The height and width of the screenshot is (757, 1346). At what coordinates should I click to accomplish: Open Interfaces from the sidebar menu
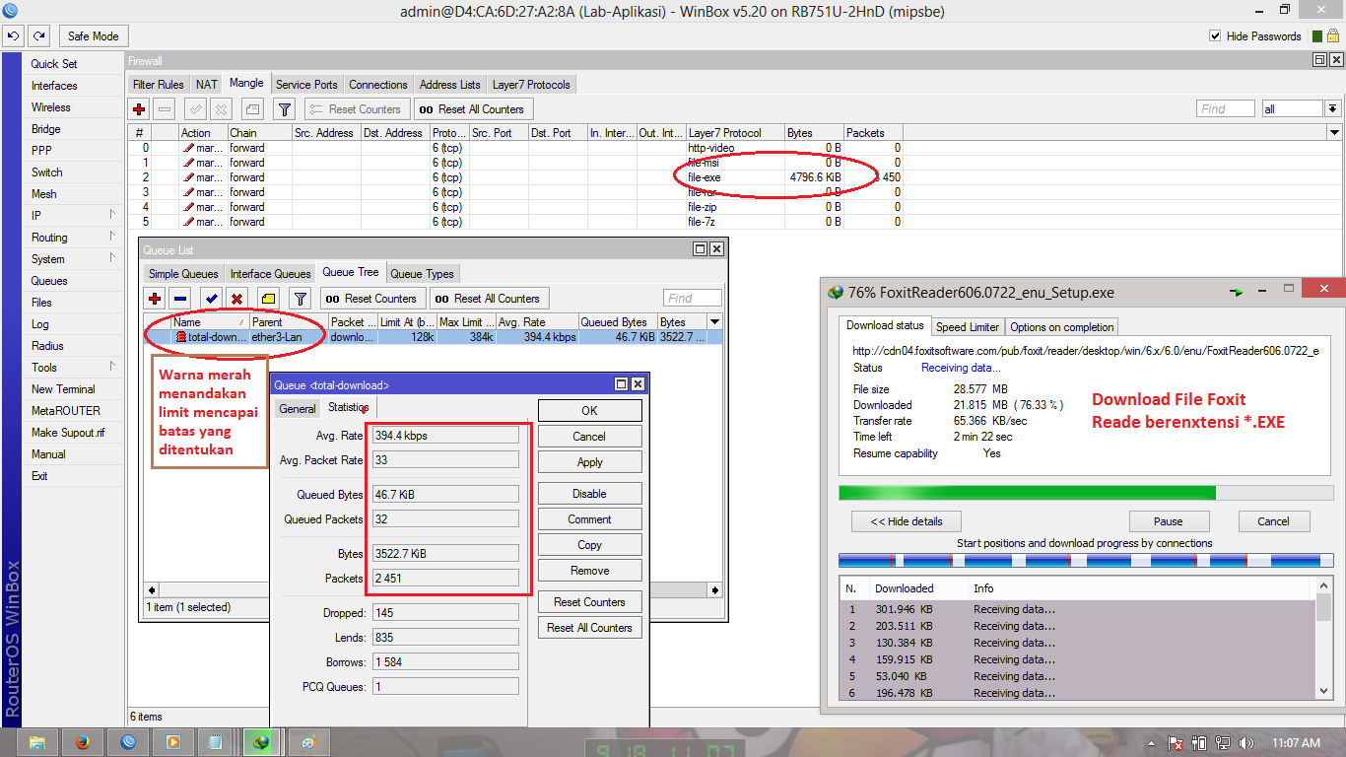pyautogui.click(x=54, y=86)
